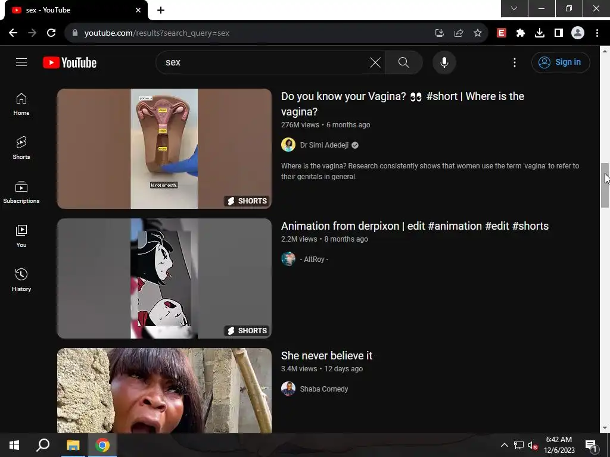
Task: Open the Windows Start menu
Action: [14, 445]
